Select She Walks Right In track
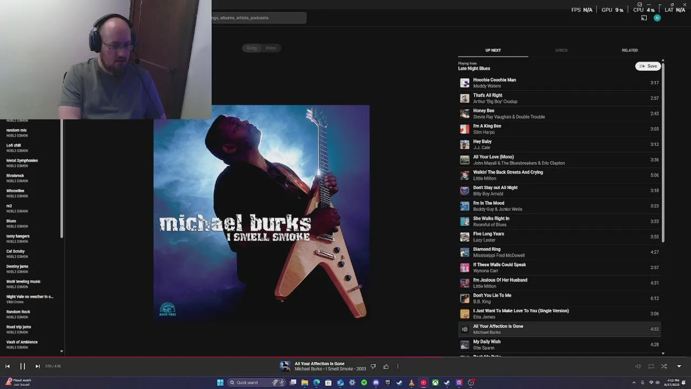This screenshot has width=691, height=389. point(559,222)
